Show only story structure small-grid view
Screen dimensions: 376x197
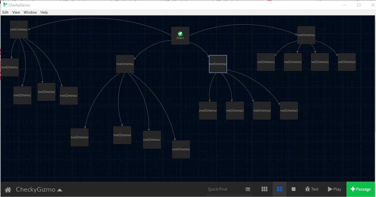[x=264, y=189]
